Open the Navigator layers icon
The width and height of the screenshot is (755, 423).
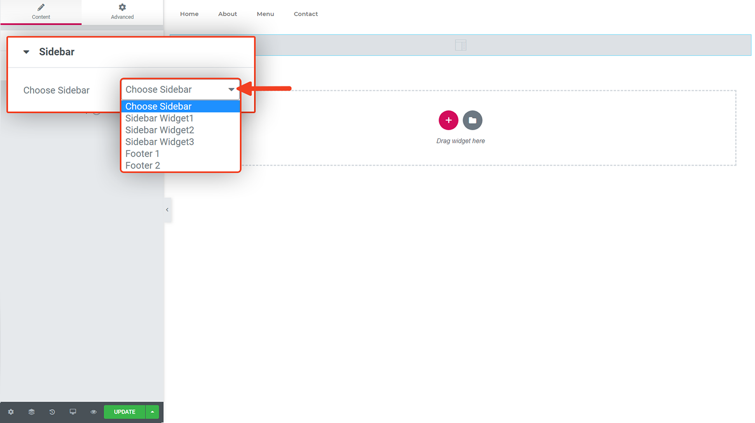click(32, 412)
